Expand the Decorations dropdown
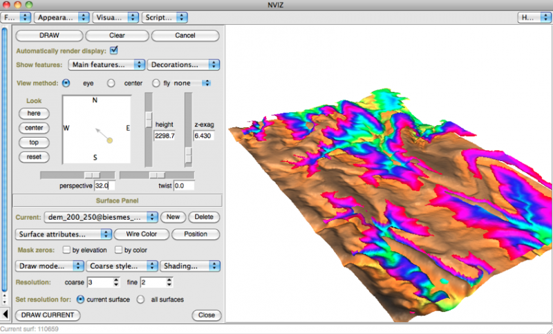The width and height of the screenshot is (553, 334). click(x=183, y=65)
